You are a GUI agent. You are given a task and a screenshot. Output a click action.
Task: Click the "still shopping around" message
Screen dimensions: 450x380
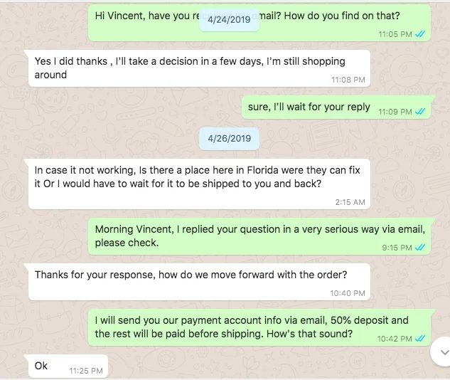(199, 68)
